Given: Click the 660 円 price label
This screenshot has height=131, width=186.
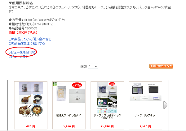Looking at the screenshot, I should pos(31,126).
